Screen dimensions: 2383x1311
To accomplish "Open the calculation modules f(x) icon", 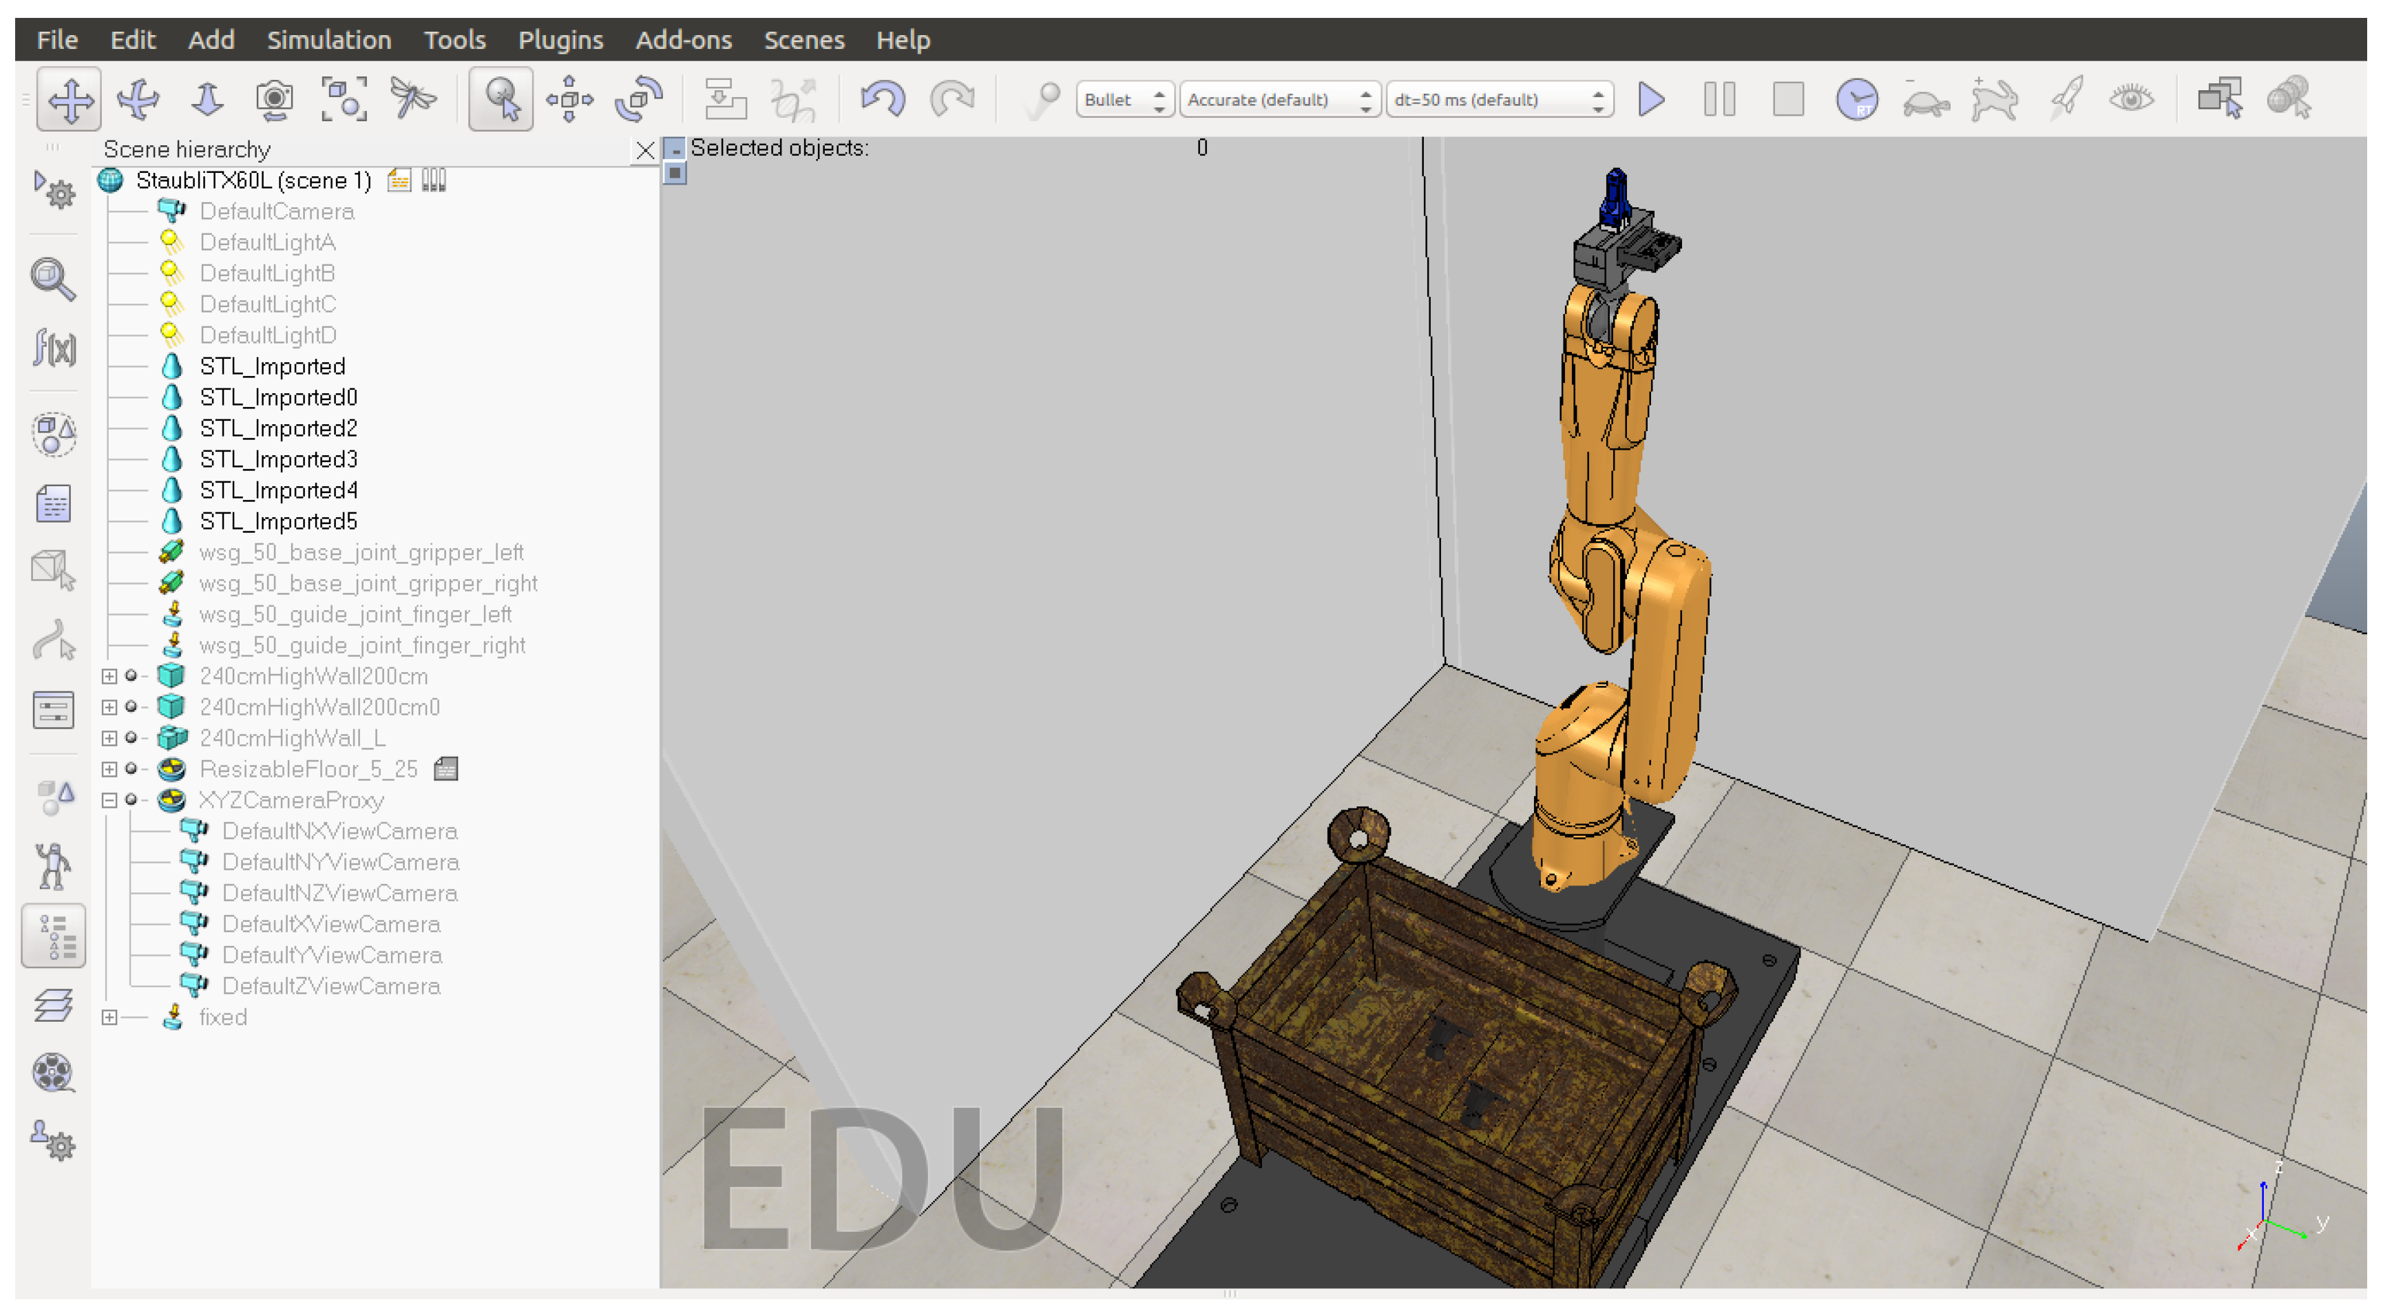I will (54, 348).
